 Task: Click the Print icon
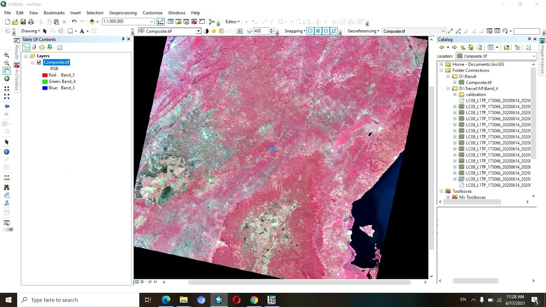31,22
